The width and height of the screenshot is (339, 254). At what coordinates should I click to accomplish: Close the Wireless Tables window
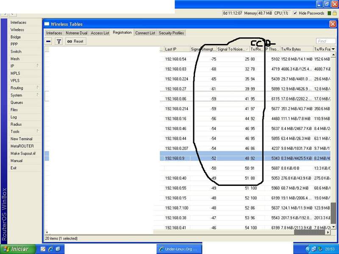point(333,24)
